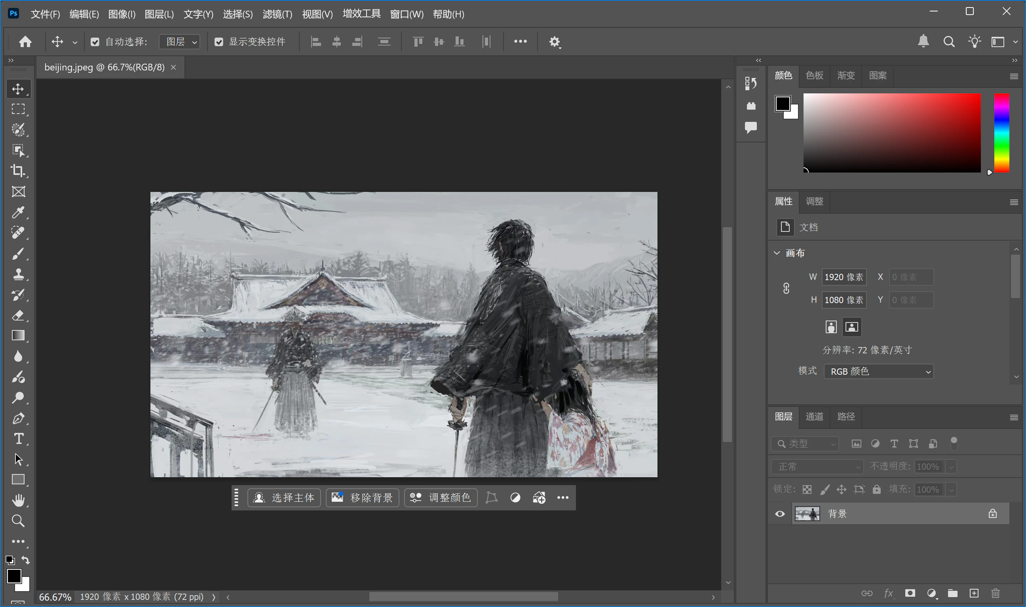This screenshot has height=607, width=1026.
Task: Click the 移除背景 button
Action: pos(362,497)
